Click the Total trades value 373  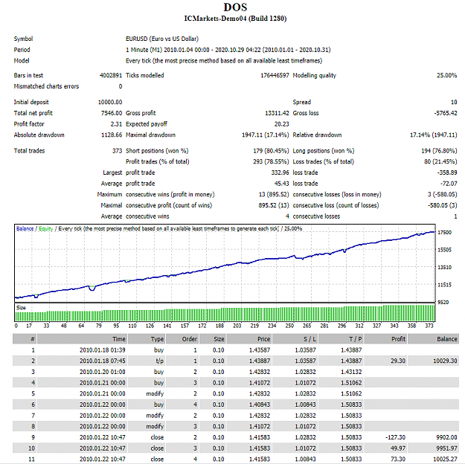coord(117,151)
